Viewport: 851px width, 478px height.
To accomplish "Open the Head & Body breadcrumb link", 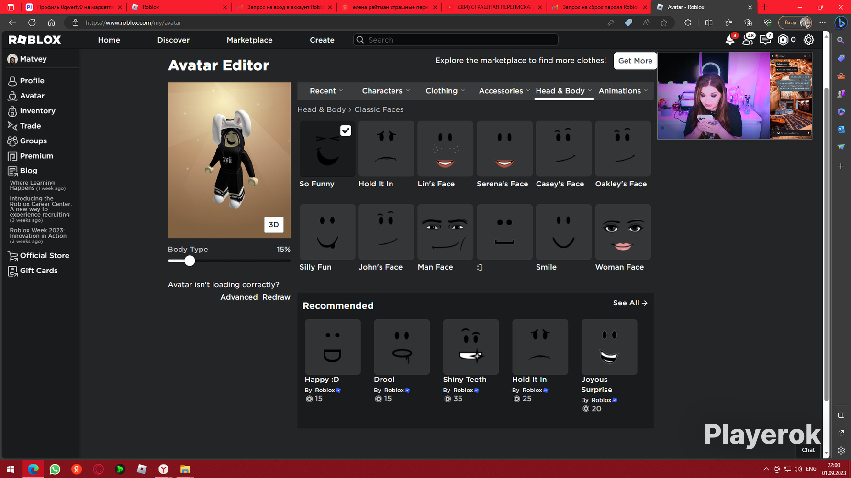I will click(321, 109).
